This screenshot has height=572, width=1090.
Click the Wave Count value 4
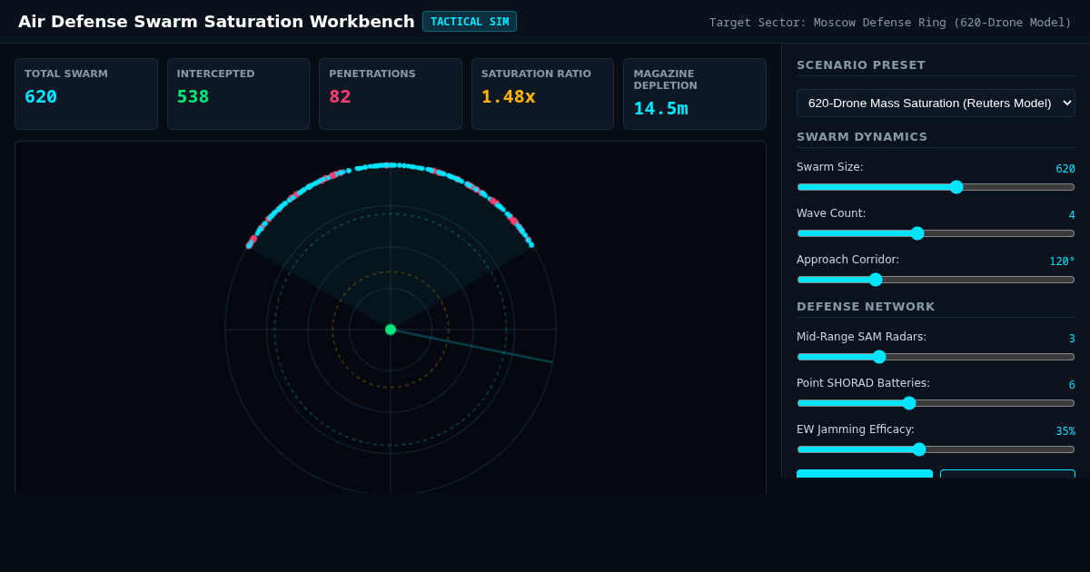(1072, 215)
